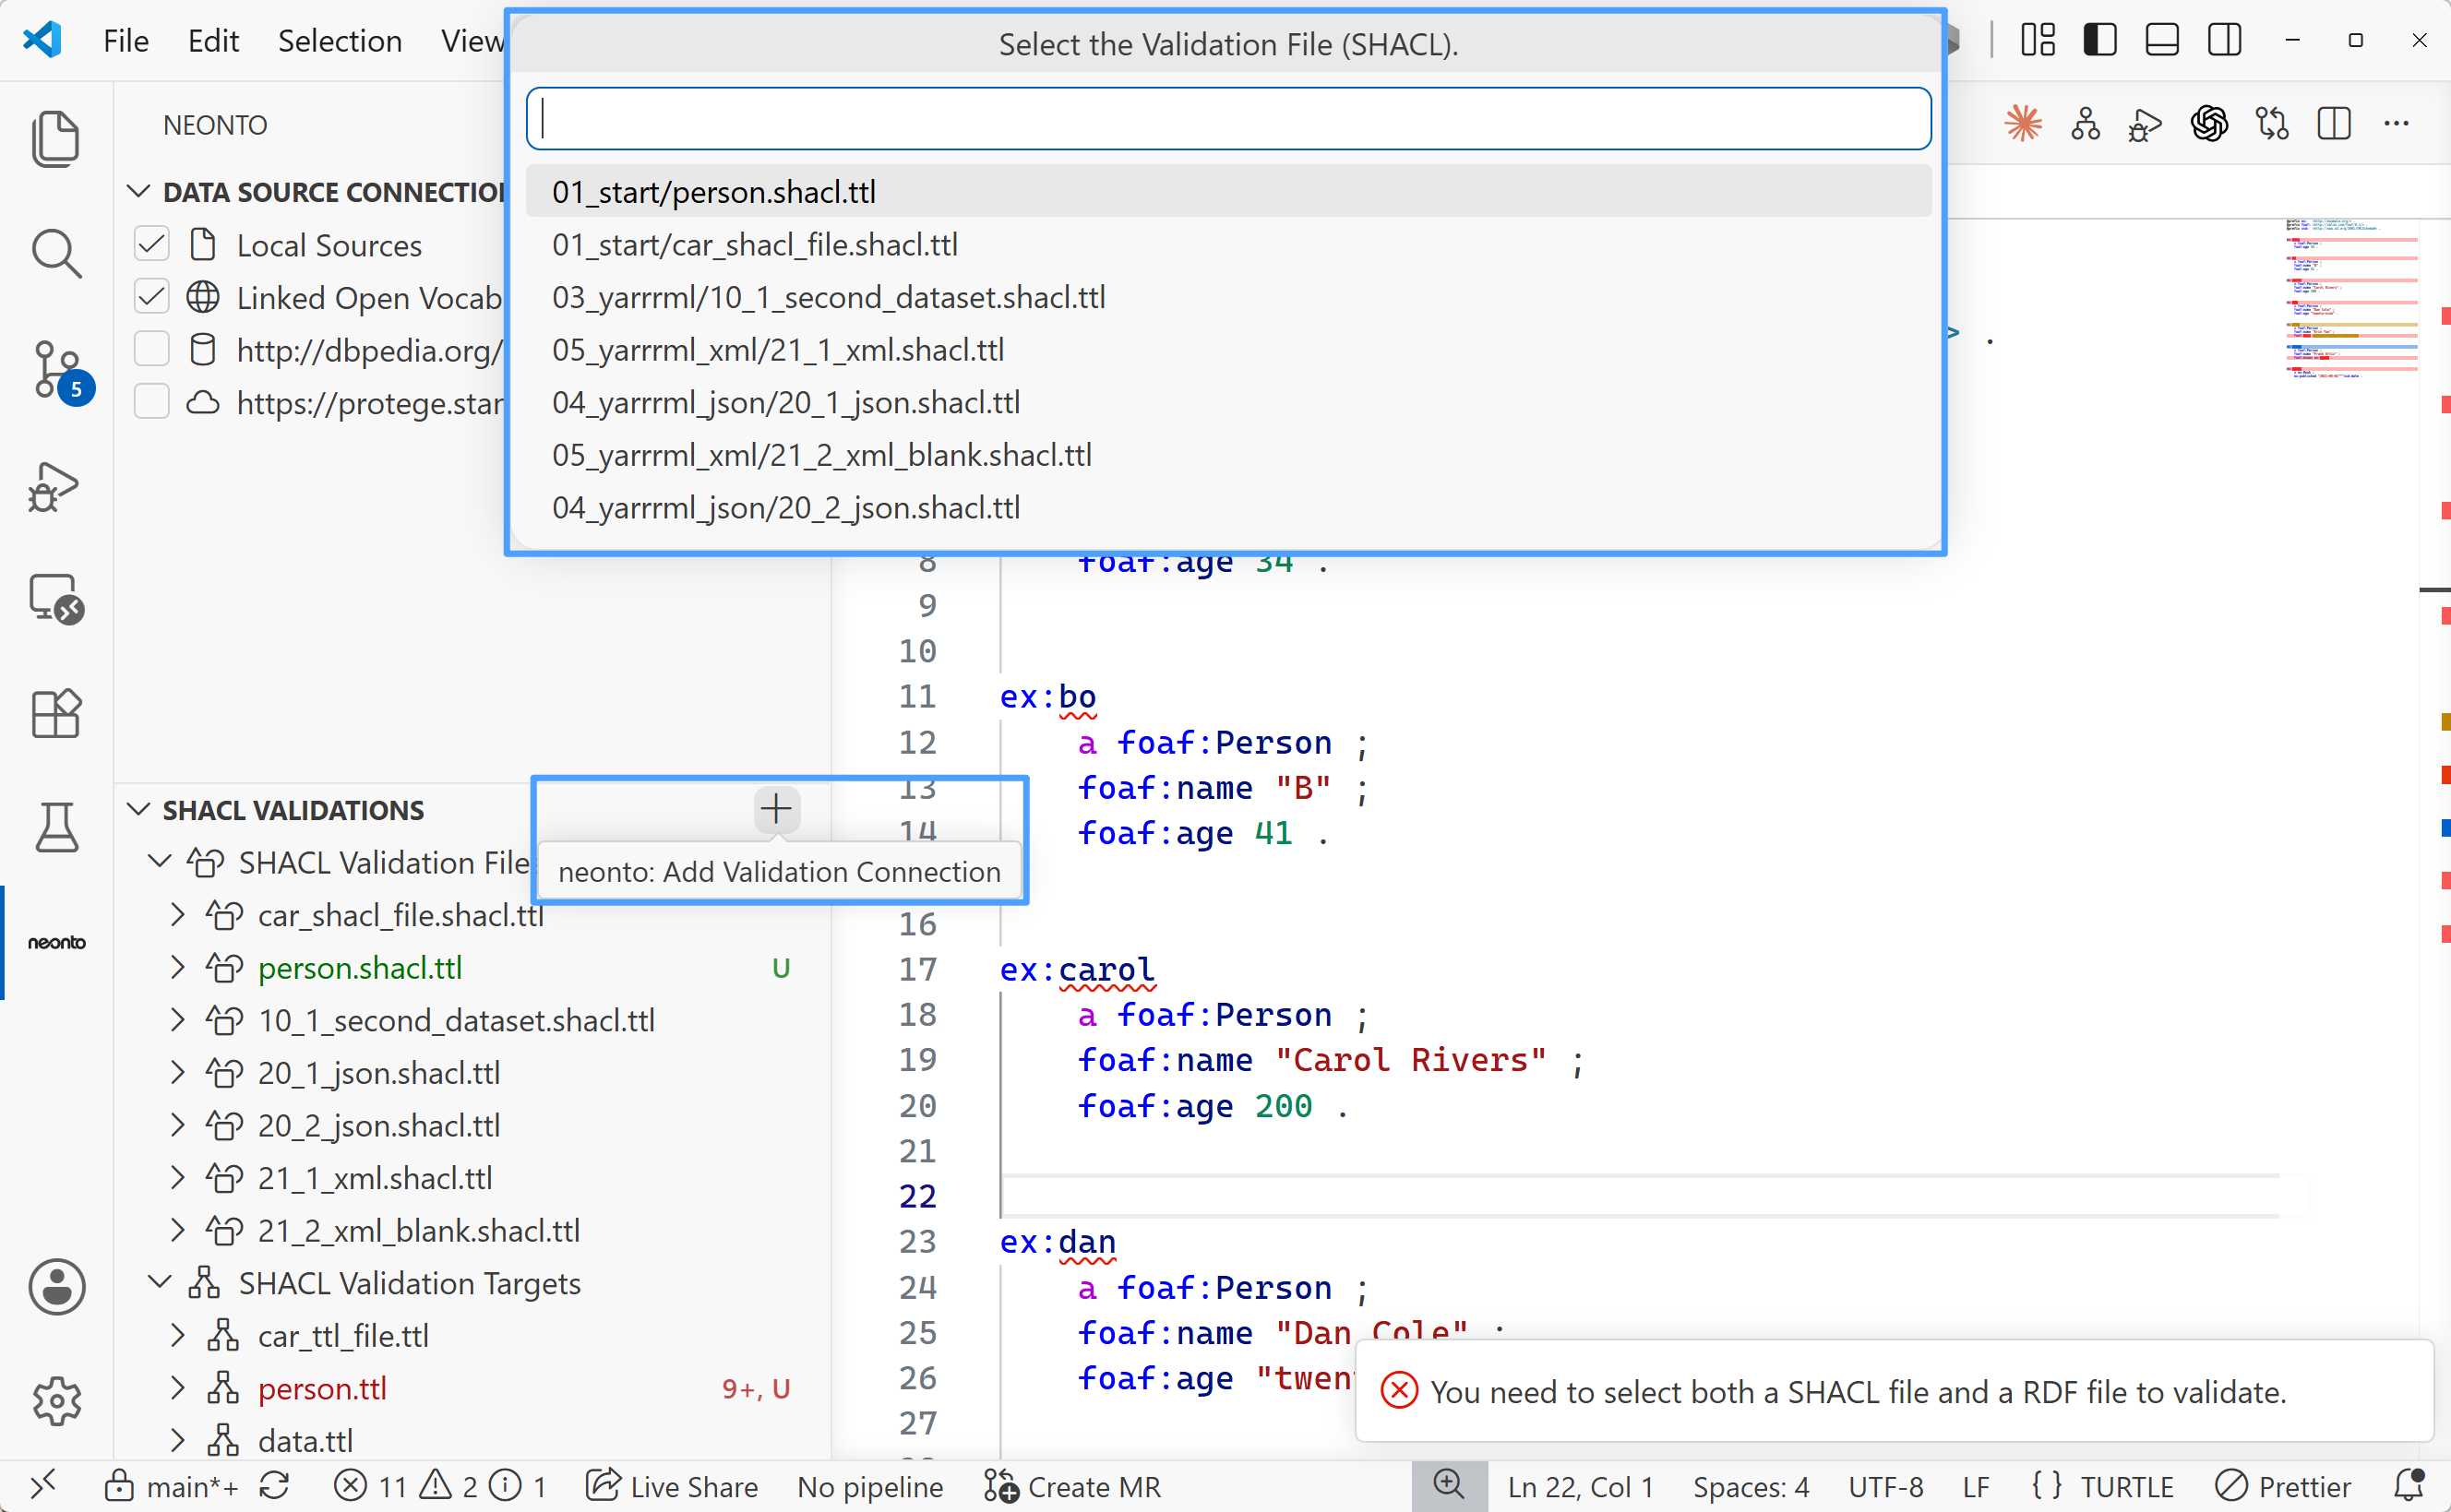Screen dimensions: 2451x1512
Task: Split the editor right
Action: (2334, 124)
